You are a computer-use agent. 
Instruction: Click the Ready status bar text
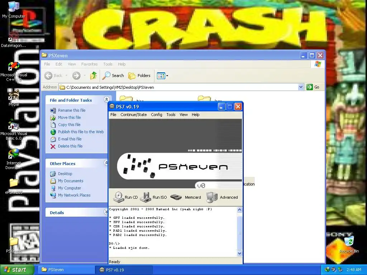click(114, 262)
